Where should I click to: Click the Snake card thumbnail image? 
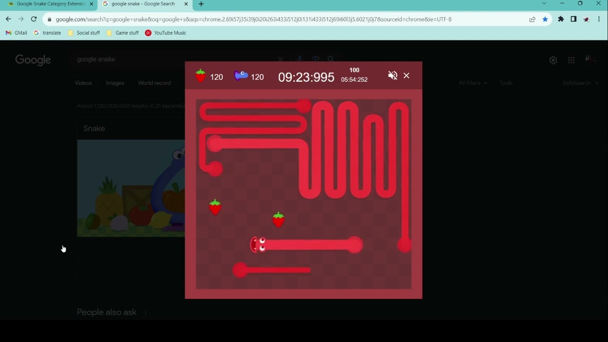[x=131, y=188]
